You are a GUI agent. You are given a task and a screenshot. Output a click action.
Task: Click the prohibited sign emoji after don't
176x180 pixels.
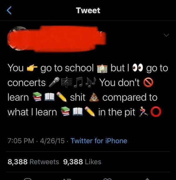pos(148,82)
